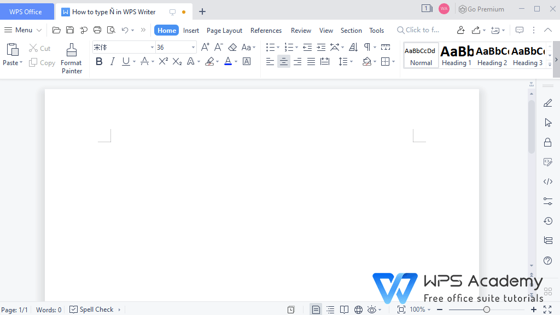
Task: Apply the Normal style
Action: tap(421, 55)
